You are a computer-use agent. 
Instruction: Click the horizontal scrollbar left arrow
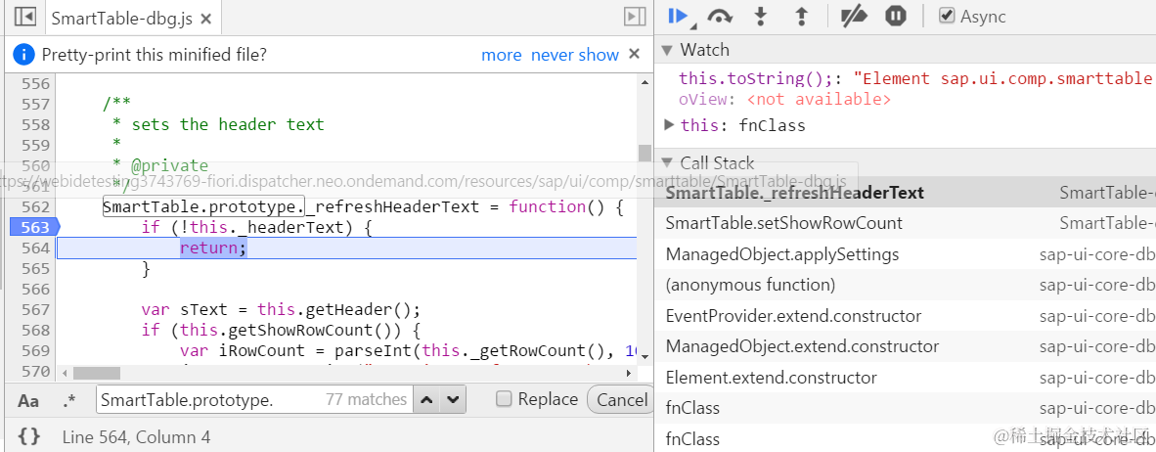(x=65, y=374)
